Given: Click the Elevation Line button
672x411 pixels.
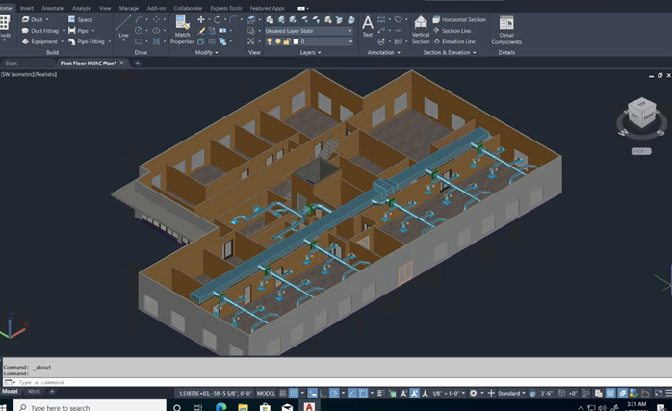Looking at the screenshot, I should [x=456, y=41].
